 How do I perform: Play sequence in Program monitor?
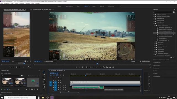pyautogui.click(x=93, y=67)
